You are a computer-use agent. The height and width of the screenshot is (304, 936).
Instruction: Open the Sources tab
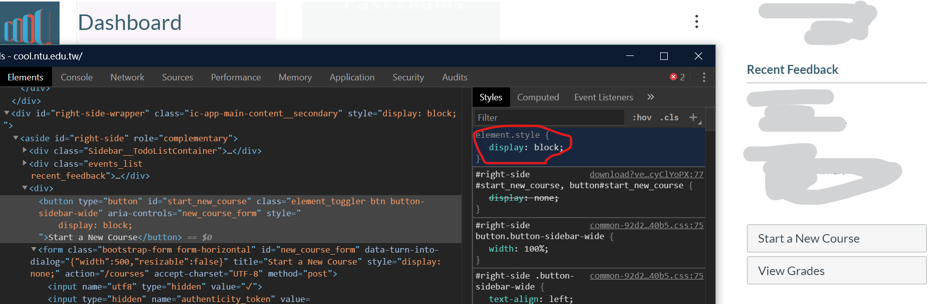click(177, 77)
